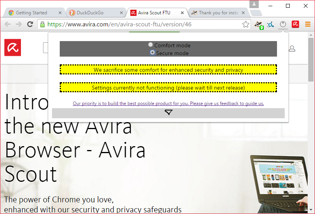This screenshot has height=214, width=315.
Task: Click the laptop image on the page
Action: (x=279, y=183)
